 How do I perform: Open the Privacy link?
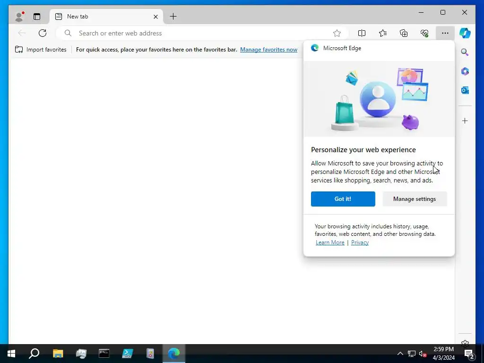point(360,242)
